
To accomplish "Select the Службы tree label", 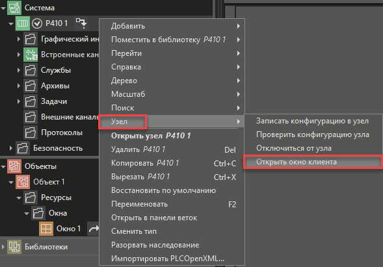I will coord(56,70).
